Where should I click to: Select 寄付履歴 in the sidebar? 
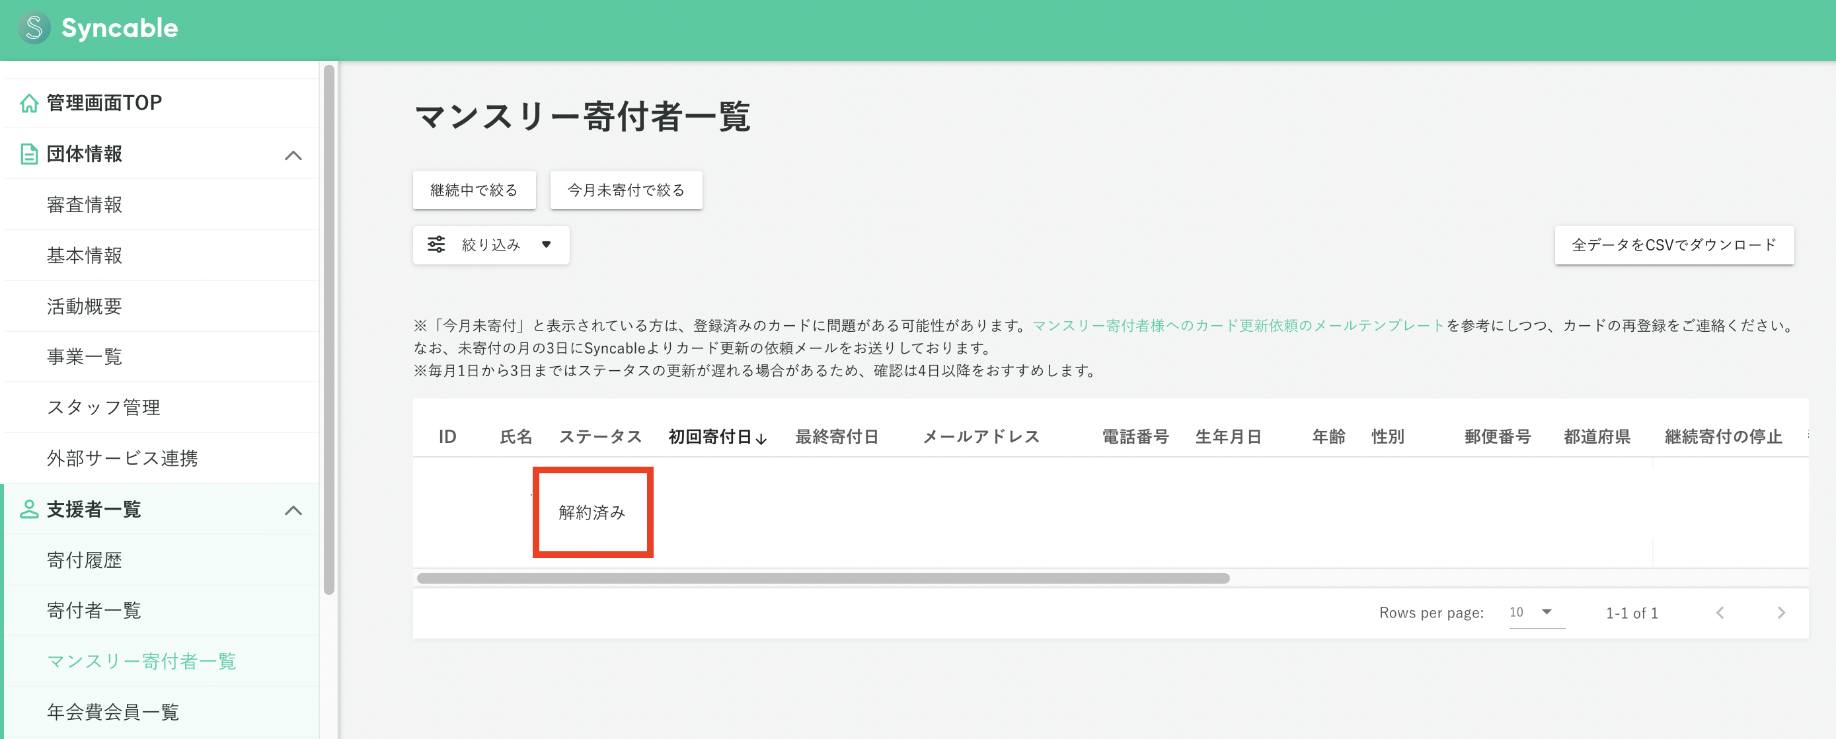[83, 560]
